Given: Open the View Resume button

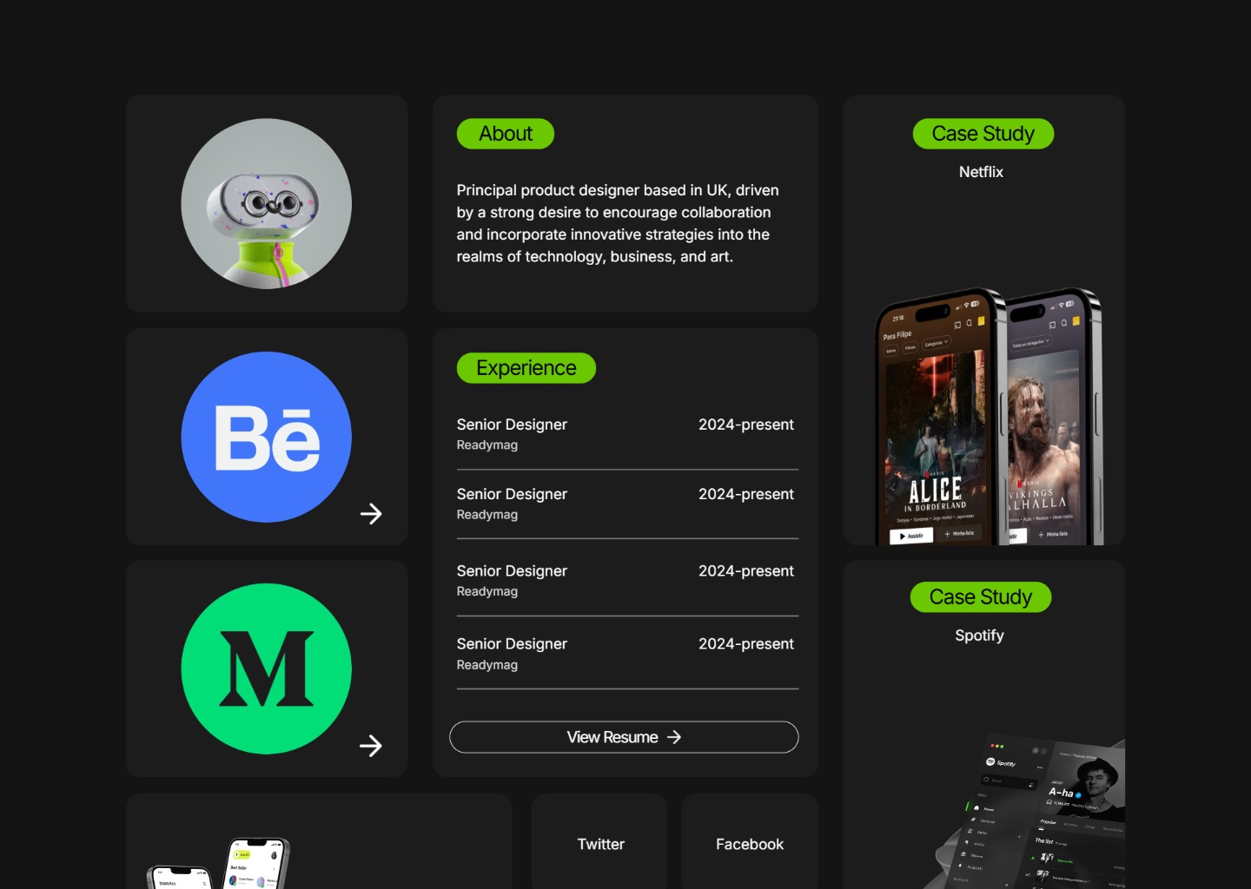Looking at the screenshot, I should coord(624,737).
